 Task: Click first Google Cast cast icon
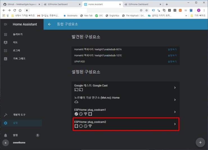coord(76,90)
